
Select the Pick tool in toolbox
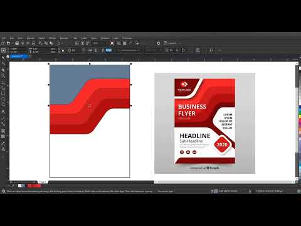click(x=3, y=57)
